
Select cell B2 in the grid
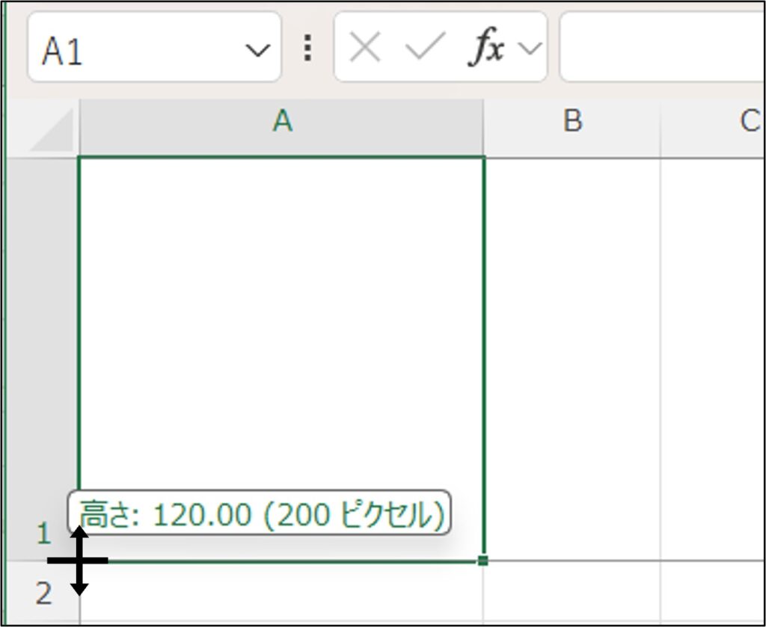[x=572, y=593]
